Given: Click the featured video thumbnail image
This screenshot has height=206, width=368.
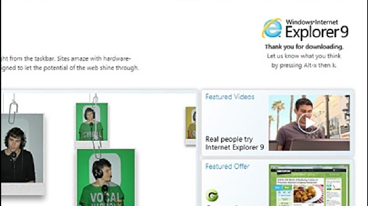Looking at the screenshot, I should 309,123.
